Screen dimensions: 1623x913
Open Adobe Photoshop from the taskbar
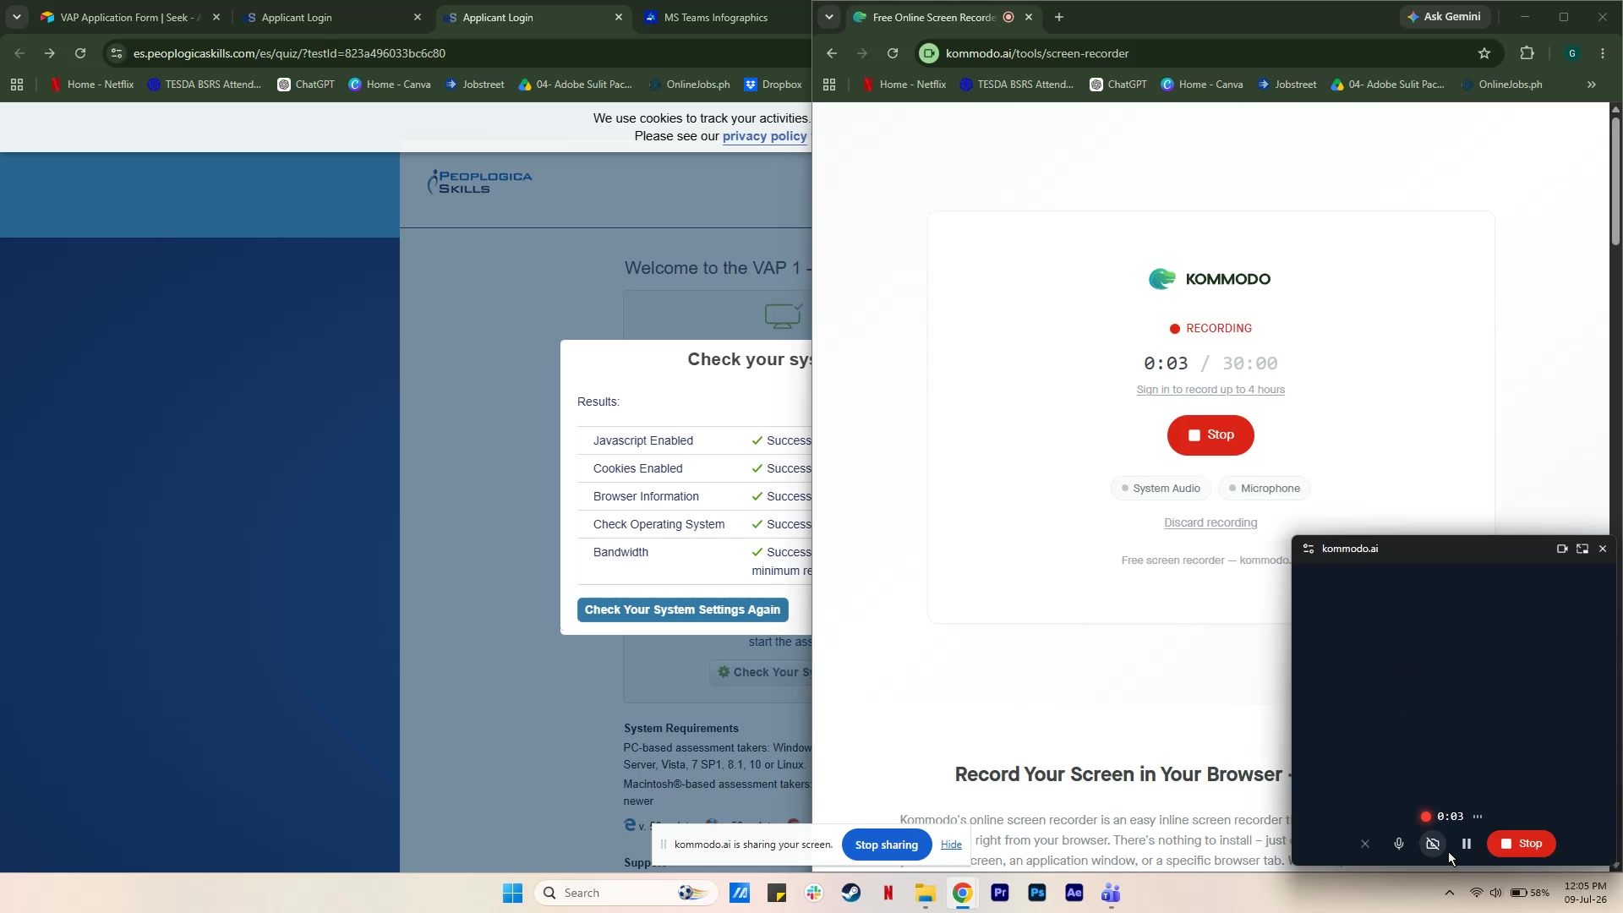[1037, 893]
